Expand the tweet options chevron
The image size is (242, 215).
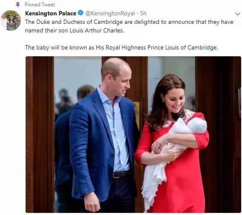tap(238, 14)
